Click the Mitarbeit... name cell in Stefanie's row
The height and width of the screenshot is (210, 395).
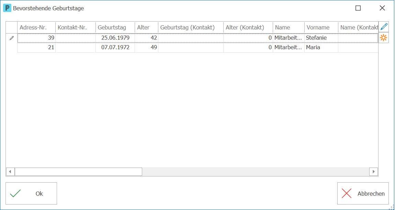(x=289, y=38)
